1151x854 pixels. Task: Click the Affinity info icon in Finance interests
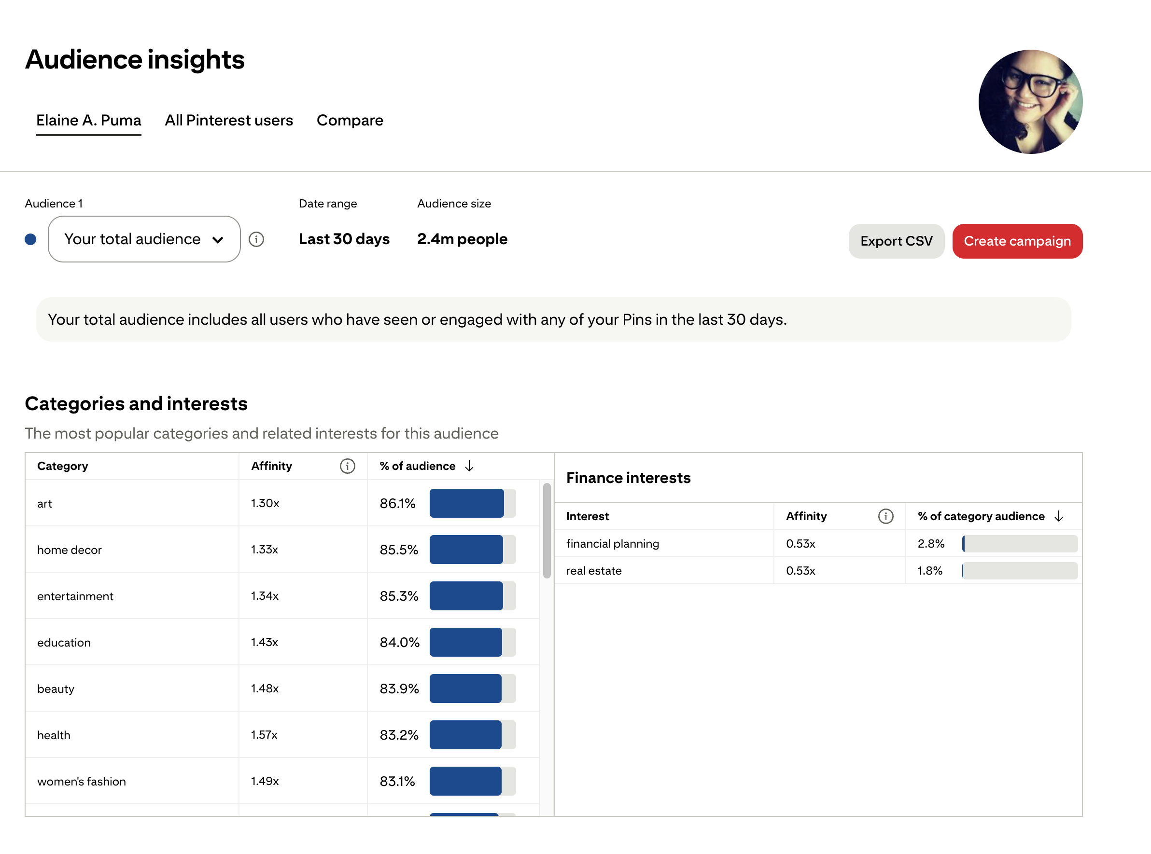885,516
